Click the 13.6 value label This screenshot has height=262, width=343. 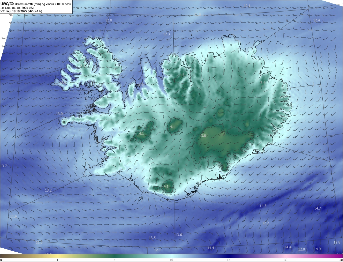[178, 235]
